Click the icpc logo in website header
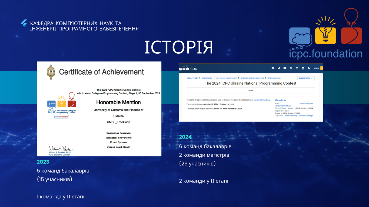The width and height of the screenshot is (369, 207). (x=188, y=68)
